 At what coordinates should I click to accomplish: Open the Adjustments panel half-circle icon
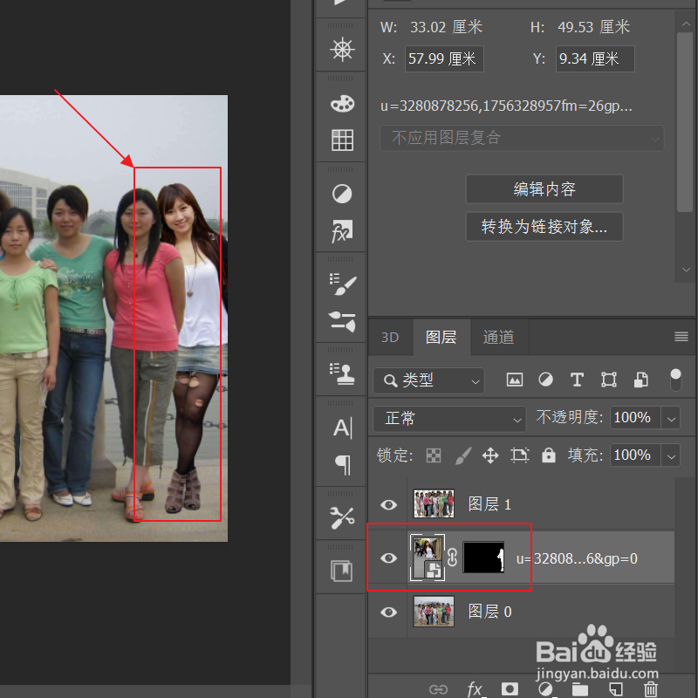(342, 194)
